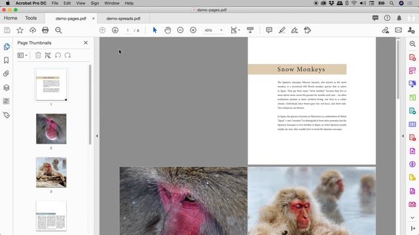Rotate page counterclockwise
The image size is (419, 235).
[x=58, y=55]
